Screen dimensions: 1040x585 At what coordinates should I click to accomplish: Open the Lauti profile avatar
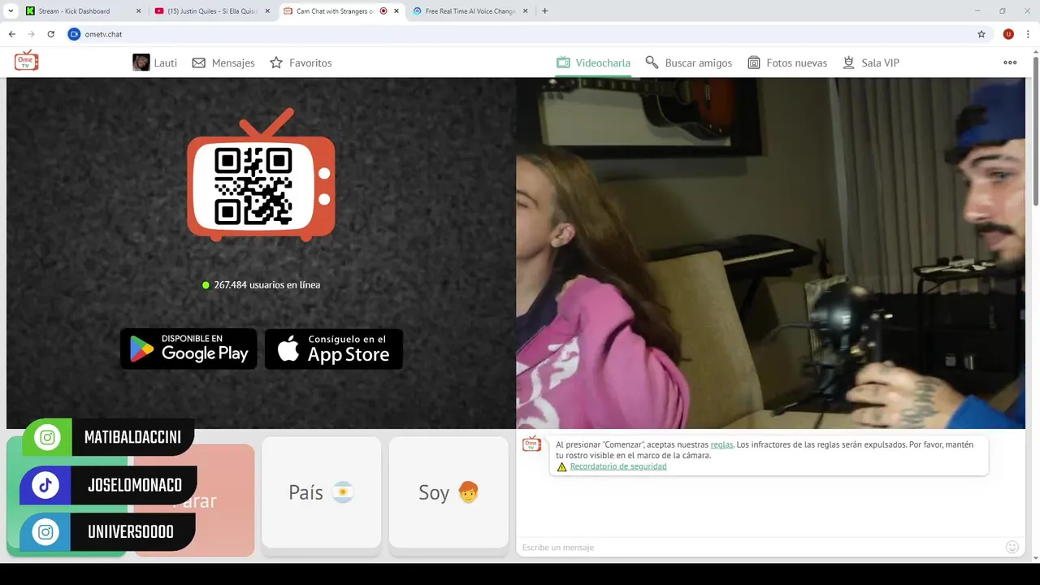point(141,63)
